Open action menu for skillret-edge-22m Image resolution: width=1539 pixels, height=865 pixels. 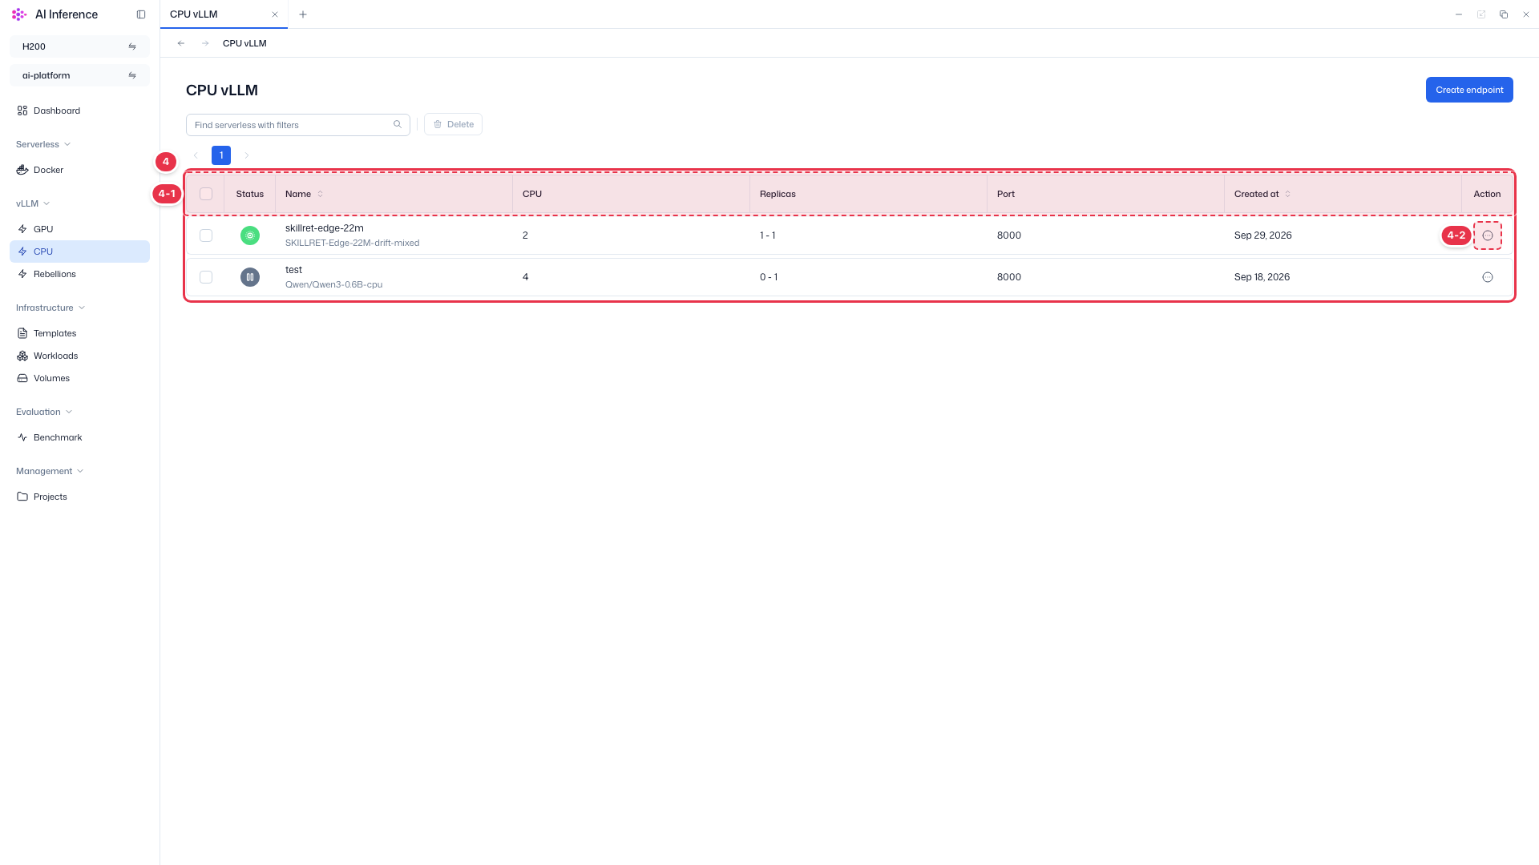pyautogui.click(x=1488, y=235)
